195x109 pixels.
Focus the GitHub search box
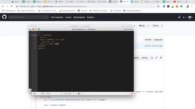click(x=28, y=17)
